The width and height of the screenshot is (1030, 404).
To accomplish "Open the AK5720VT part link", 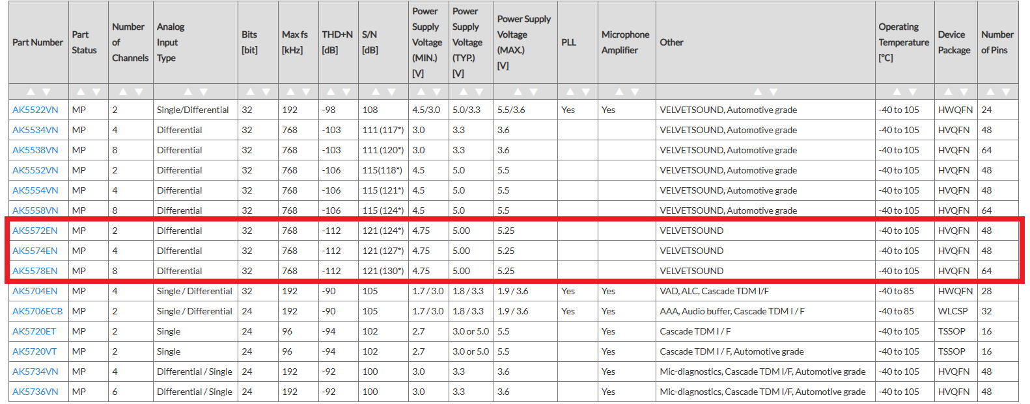I will coord(35,351).
